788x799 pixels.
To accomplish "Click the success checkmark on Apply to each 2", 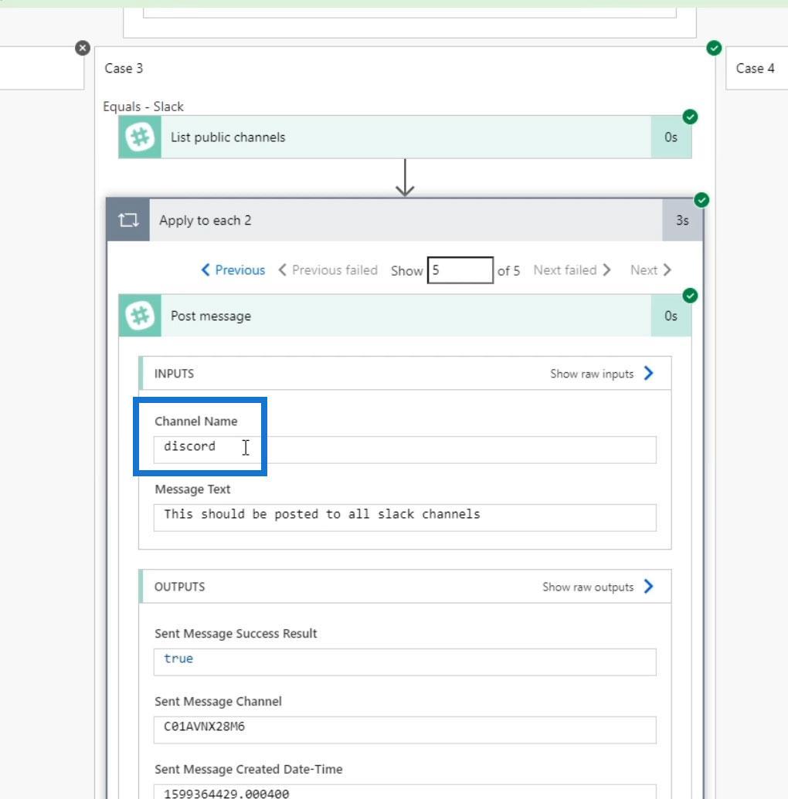I will click(701, 200).
